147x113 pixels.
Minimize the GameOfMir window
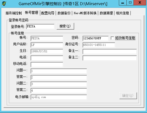pyautogui.click(x=123, y=3)
